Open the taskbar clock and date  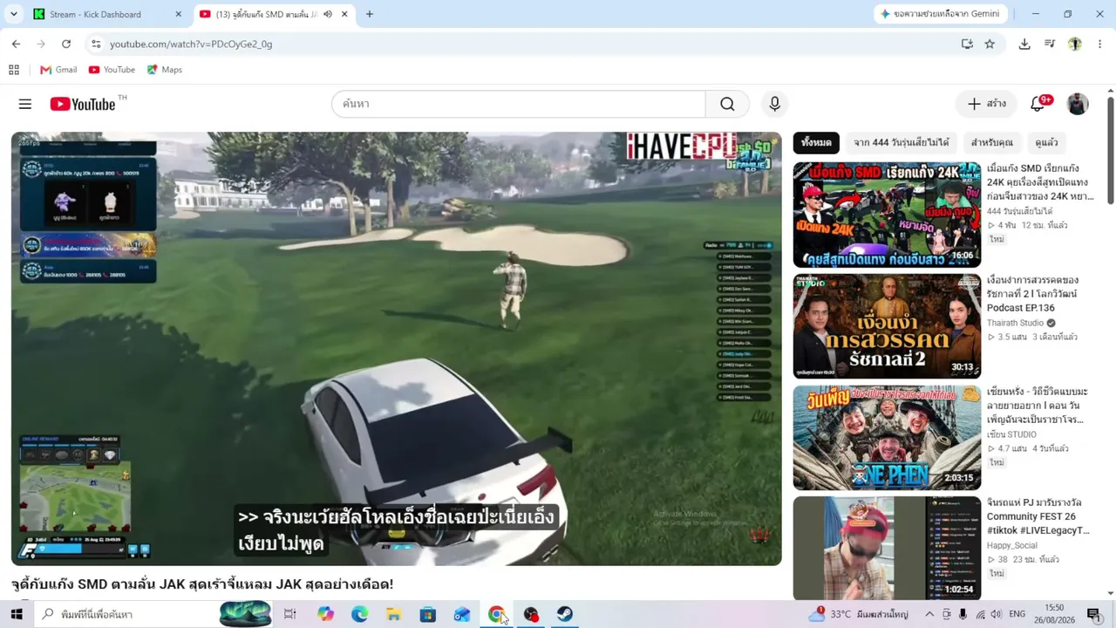click(x=1054, y=614)
